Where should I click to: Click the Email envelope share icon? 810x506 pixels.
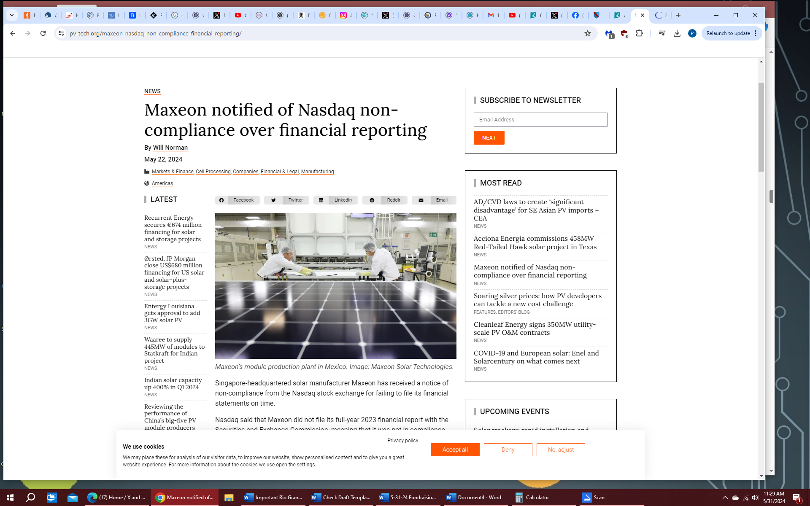(x=421, y=200)
